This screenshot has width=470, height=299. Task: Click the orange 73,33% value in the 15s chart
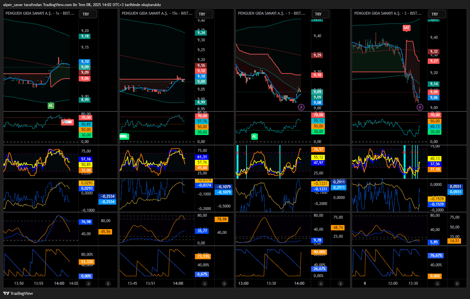(x=203, y=256)
